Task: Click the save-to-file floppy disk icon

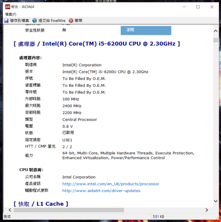Action: [6, 21]
